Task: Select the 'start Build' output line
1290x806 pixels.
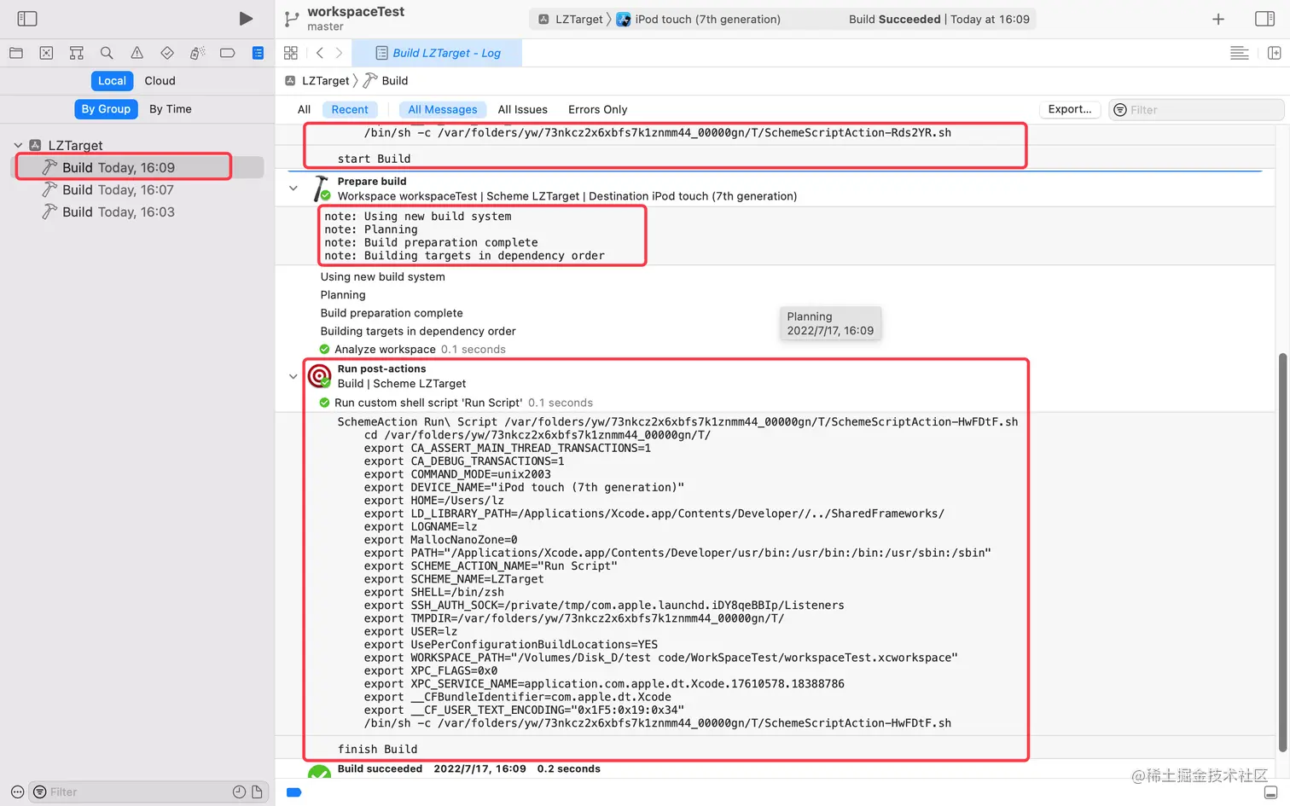Action: [374, 159]
